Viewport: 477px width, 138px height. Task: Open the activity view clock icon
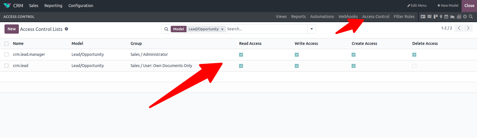pyautogui.click(x=465, y=17)
